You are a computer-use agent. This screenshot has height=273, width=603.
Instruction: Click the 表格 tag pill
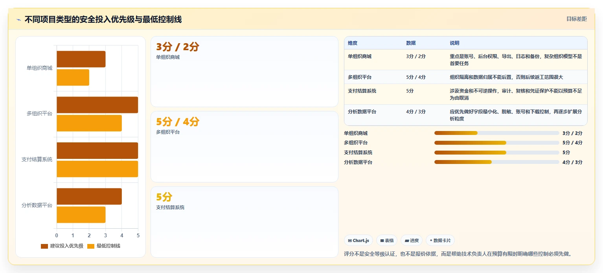[387, 240]
